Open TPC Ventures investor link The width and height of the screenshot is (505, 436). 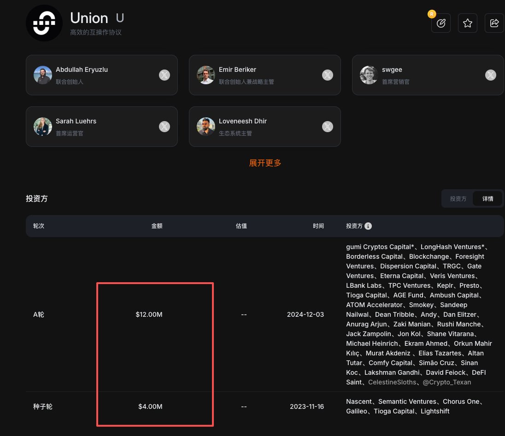[x=409, y=285]
